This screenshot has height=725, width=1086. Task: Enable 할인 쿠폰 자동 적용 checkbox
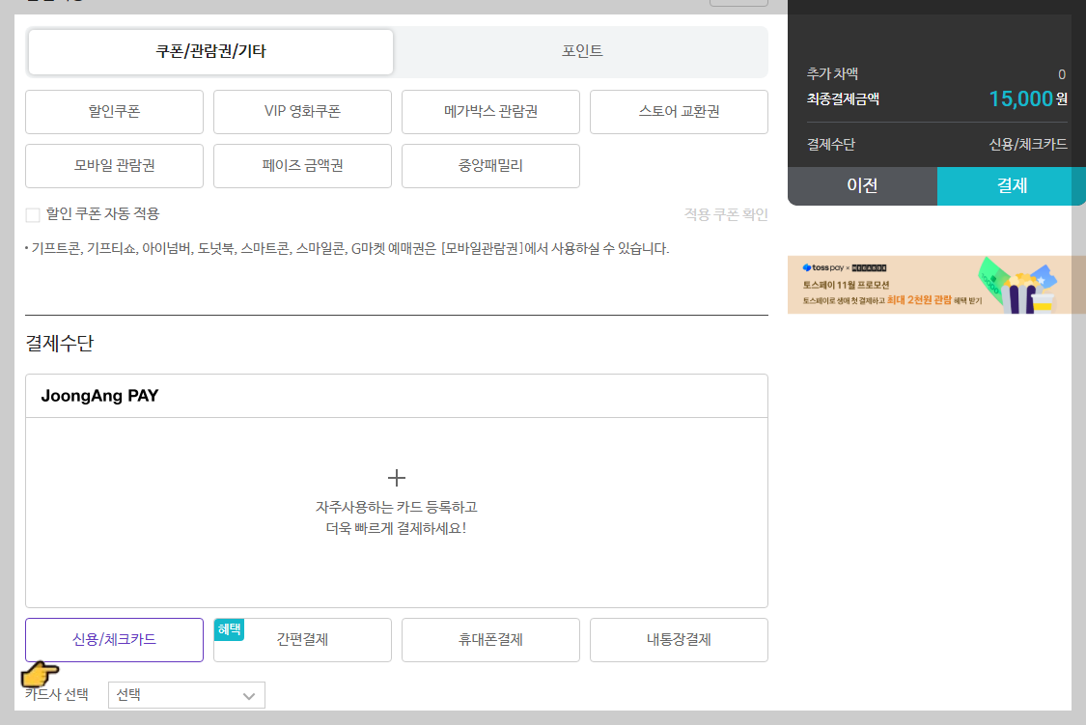(x=33, y=215)
